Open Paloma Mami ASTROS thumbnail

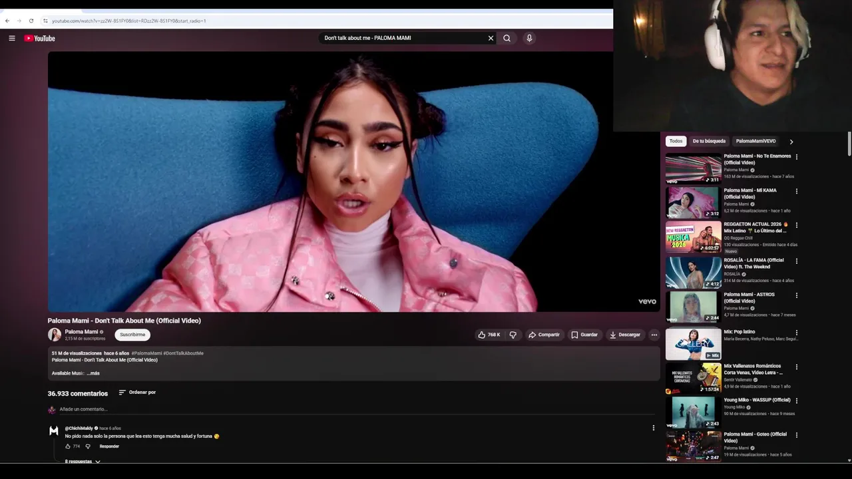694,307
